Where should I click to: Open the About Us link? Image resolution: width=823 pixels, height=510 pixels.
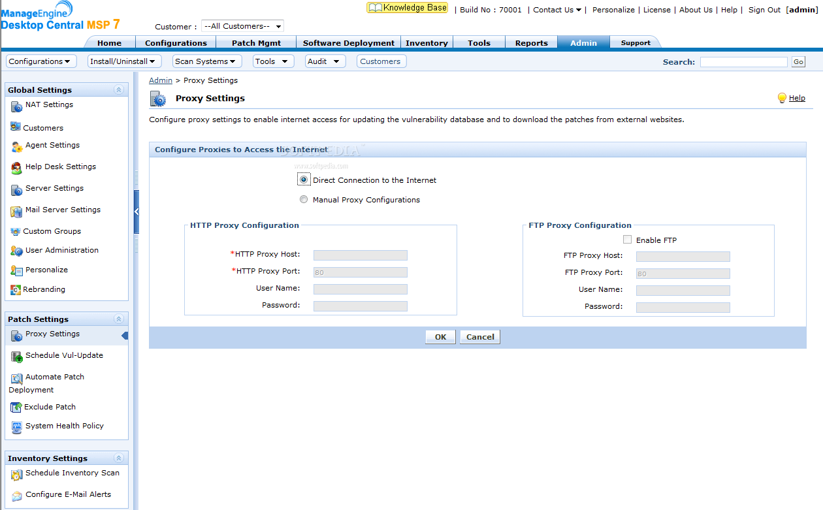tap(696, 10)
